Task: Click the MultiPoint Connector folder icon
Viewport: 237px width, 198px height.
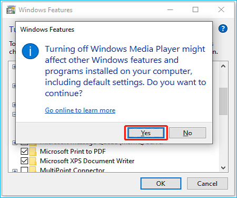Action: (x=33, y=169)
